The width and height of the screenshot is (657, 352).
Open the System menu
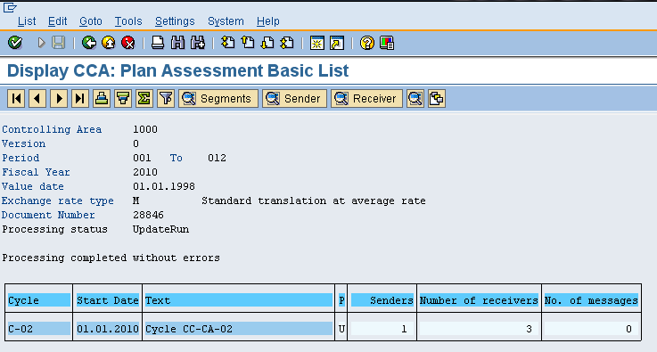click(x=226, y=21)
